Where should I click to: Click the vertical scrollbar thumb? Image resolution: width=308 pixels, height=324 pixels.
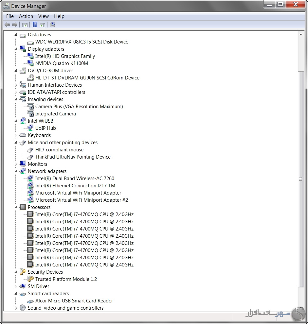[x=301, y=179]
